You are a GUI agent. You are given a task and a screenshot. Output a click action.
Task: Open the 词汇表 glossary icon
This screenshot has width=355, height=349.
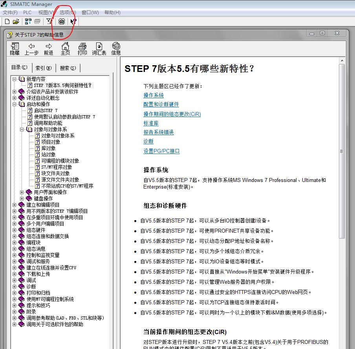pos(99,49)
